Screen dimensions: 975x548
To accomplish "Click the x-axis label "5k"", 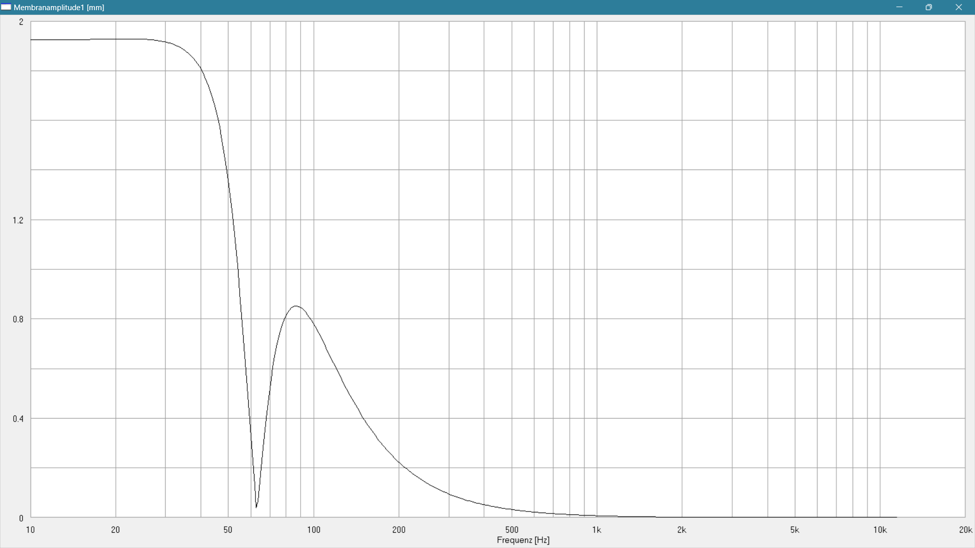I will (x=795, y=530).
